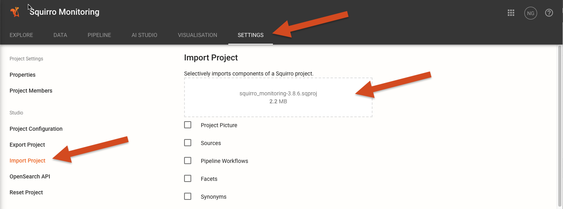Open the help question mark icon
This screenshot has height=209, width=563.
coord(549,13)
